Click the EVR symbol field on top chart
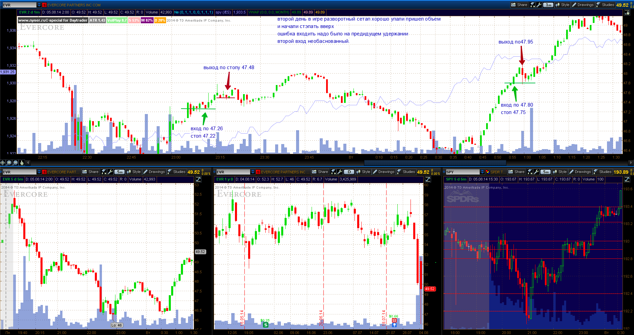The width and height of the screenshot is (634, 335). pos(19,5)
